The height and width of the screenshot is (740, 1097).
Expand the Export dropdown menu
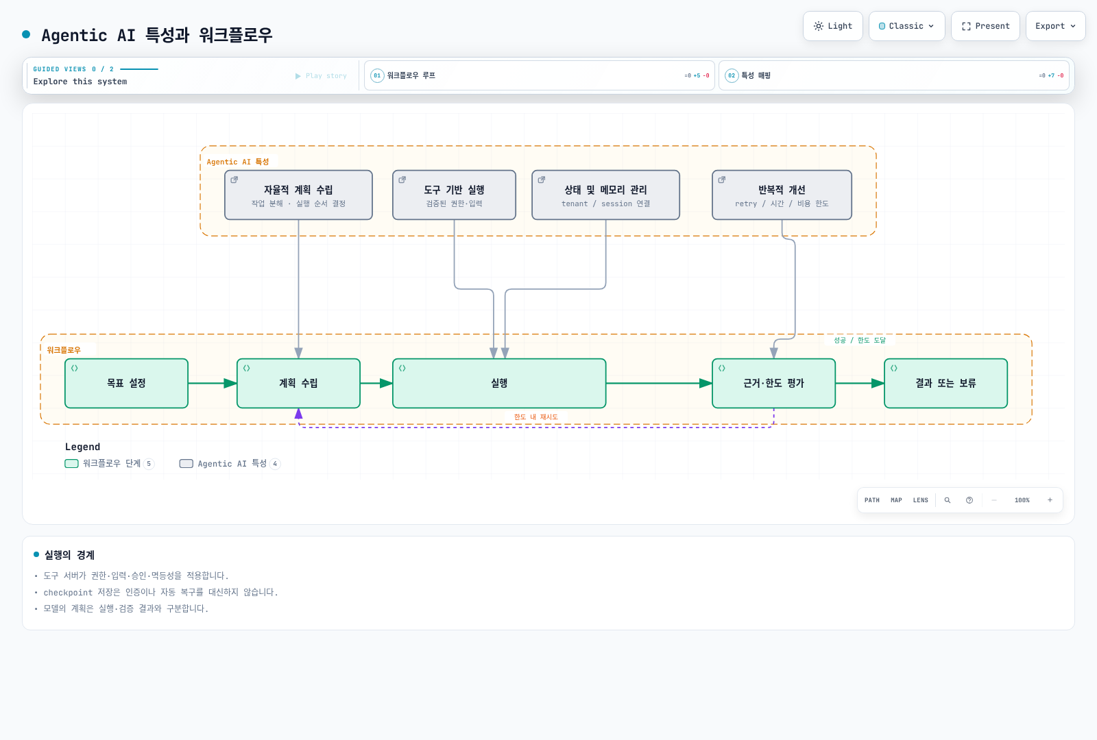[x=1056, y=26]
